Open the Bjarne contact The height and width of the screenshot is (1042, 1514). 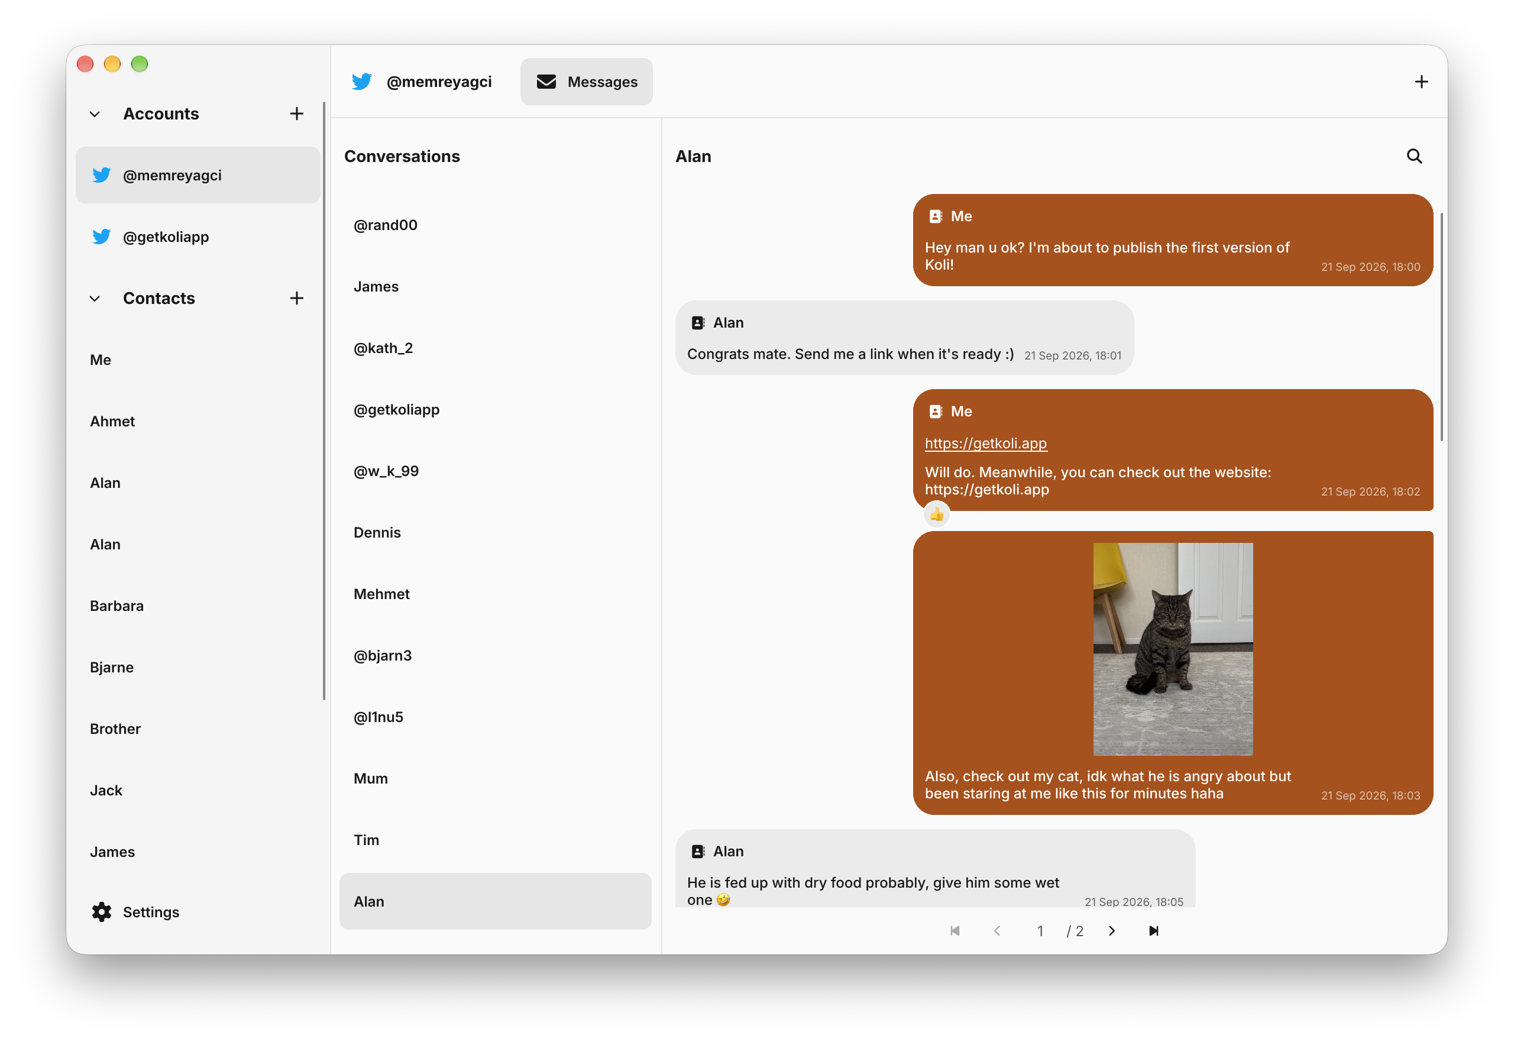pos(198,667)
